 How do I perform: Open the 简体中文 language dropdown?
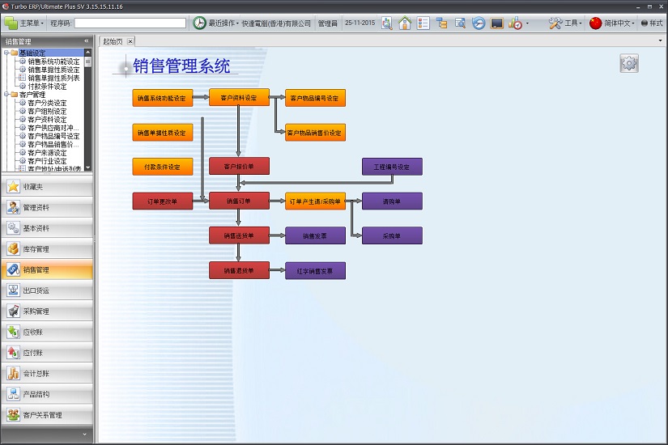tap(612, 23)
